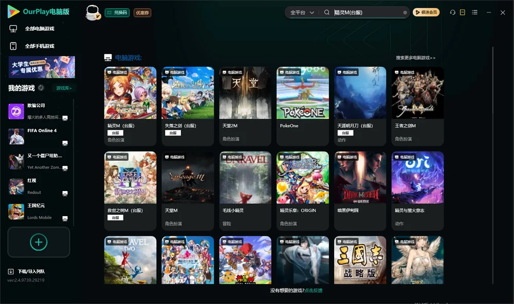Open 下载/导入列队 download queue
514x304 pixels.
[x=27, y=271]
